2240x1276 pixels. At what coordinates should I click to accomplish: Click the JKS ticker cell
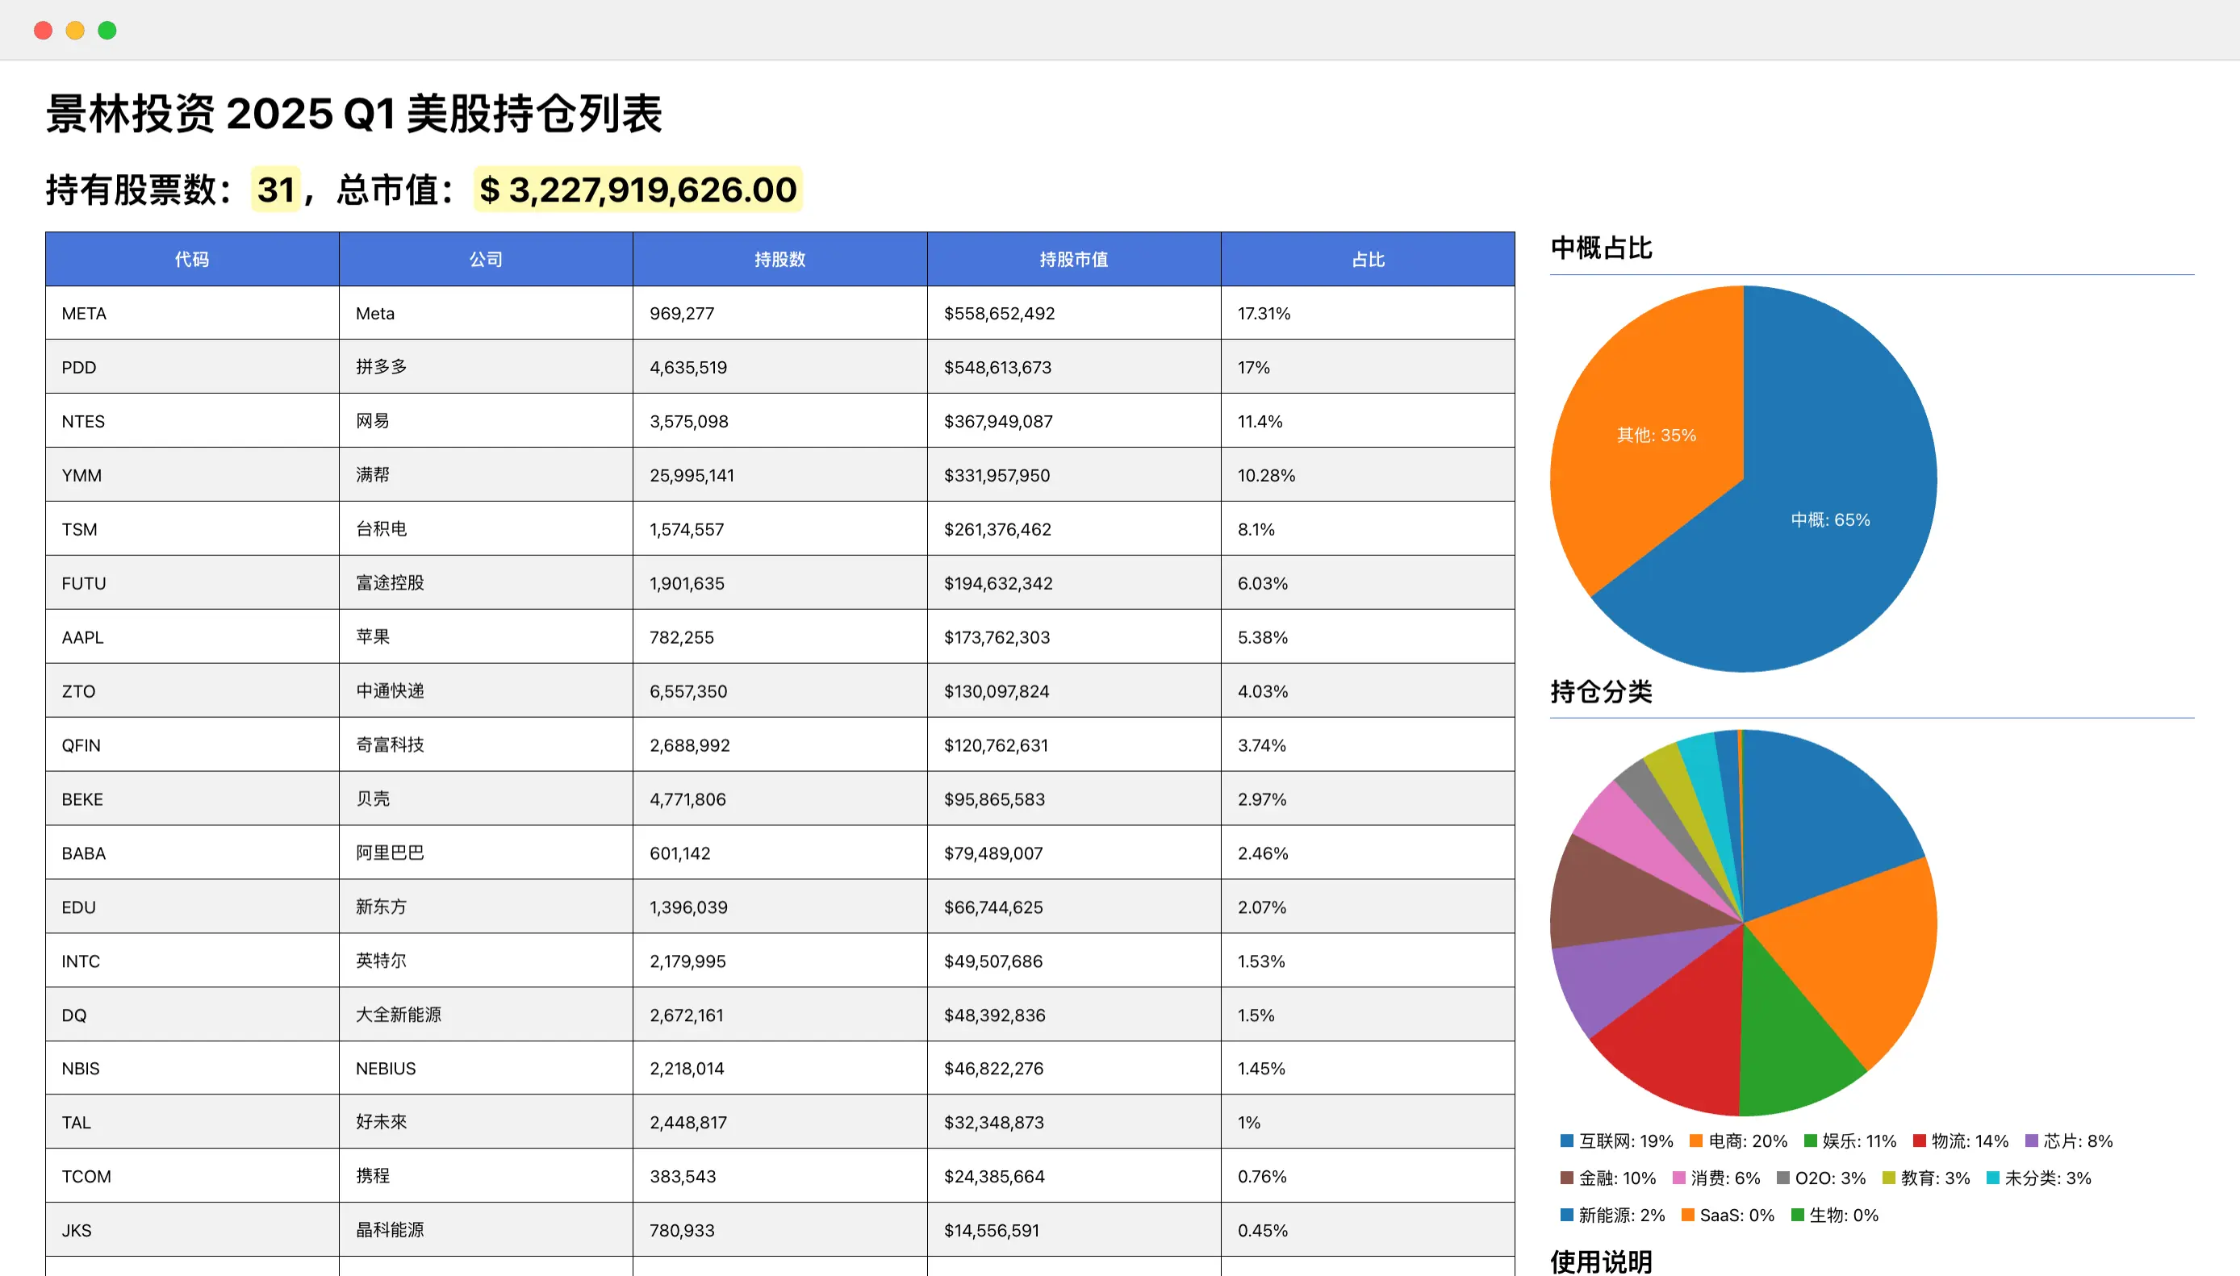coord(192,1231)
